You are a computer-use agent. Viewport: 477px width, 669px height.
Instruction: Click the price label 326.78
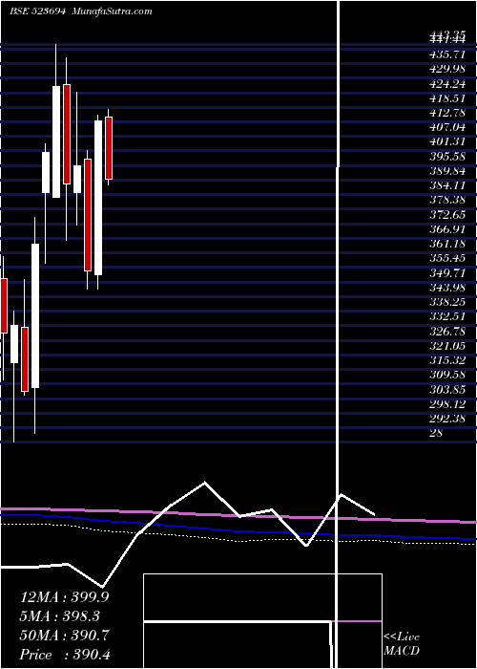click(447, 331)
